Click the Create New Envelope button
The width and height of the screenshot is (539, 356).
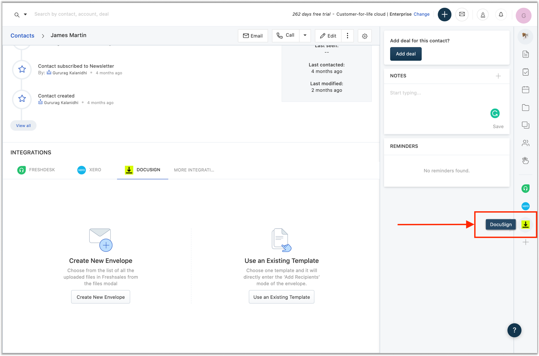(x=101, y=297)
